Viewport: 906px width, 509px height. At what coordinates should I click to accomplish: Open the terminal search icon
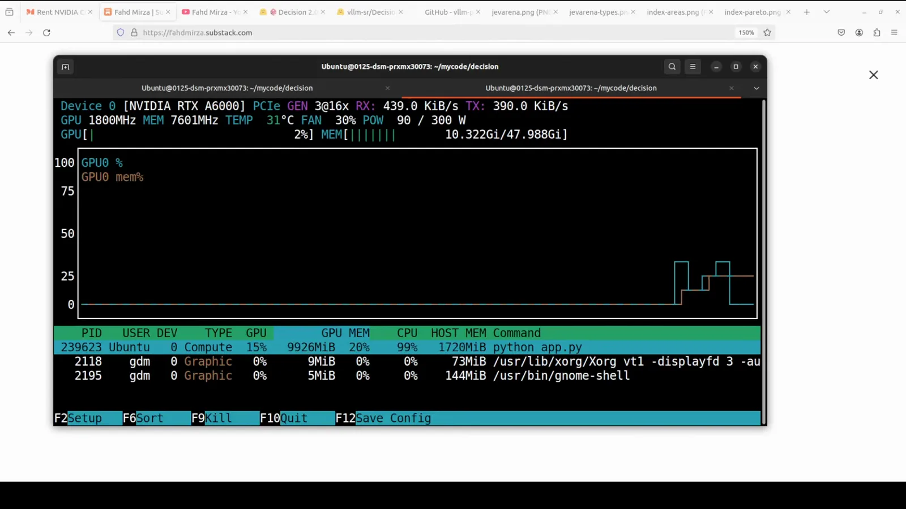[x=672, y=67]
